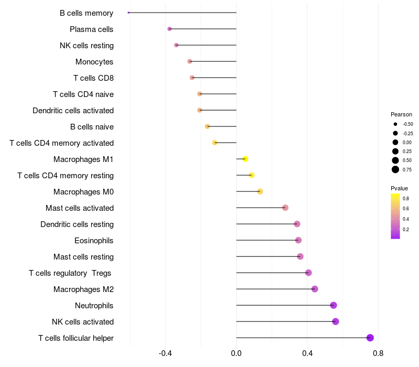Screen dimensions: 419x367
Task: Select the Macrophages M2 data point
Action: tap(315, 289)
